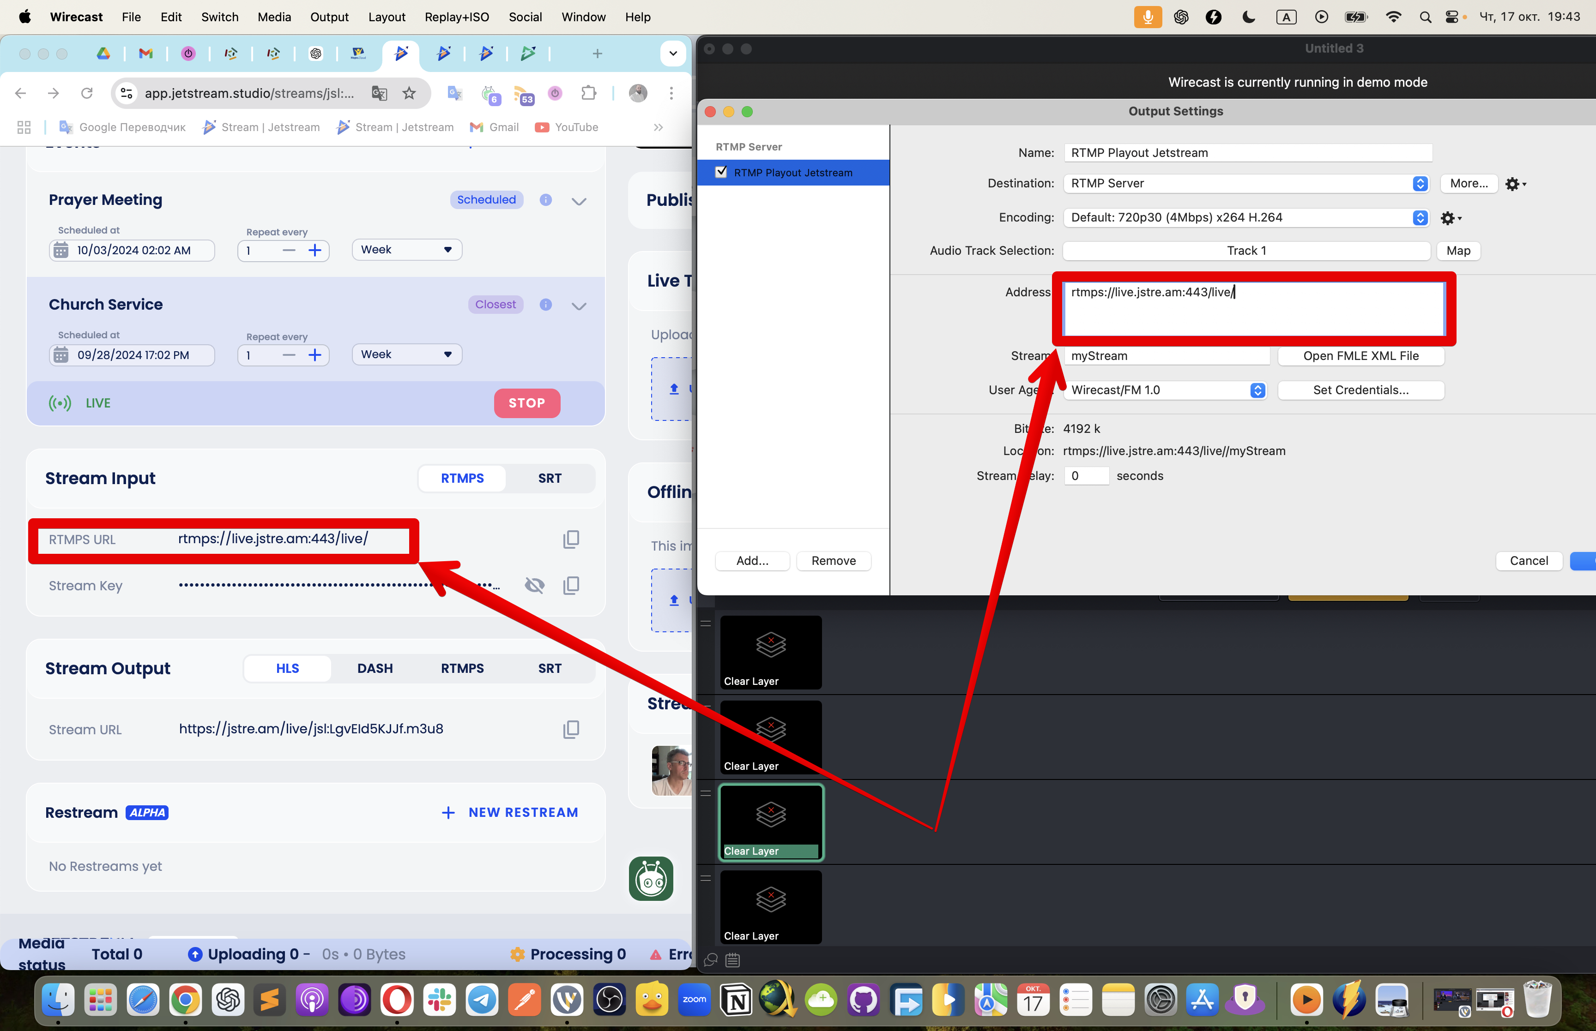Image resolution: width=1596 pixels, height=1031 pixels.
Task: Decrease Prayer Meeting repeat count with minus
Action: [x=289, y=251]
